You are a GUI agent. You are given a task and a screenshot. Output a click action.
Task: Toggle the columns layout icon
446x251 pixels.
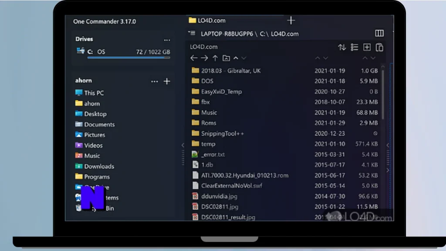(x=379, y=33)
